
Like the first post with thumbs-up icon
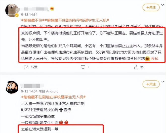[136, 67]
